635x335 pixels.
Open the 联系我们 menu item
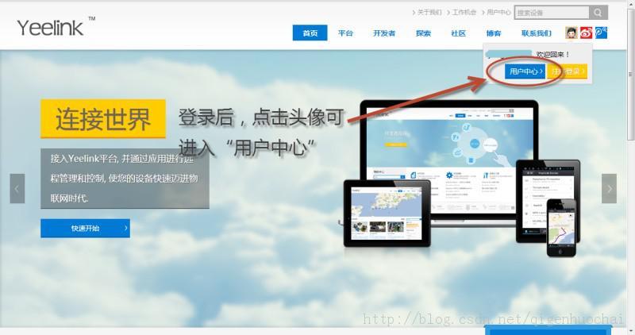(537, 33)
